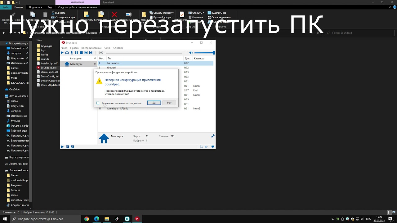The image size is (397, 223).
Task: Click the Soundpad playback progress bar
Action: point(144,53)
